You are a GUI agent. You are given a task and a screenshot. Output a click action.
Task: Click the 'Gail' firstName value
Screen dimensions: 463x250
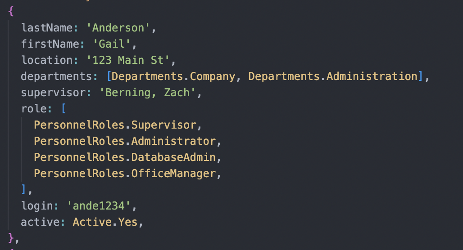point(111,44)
